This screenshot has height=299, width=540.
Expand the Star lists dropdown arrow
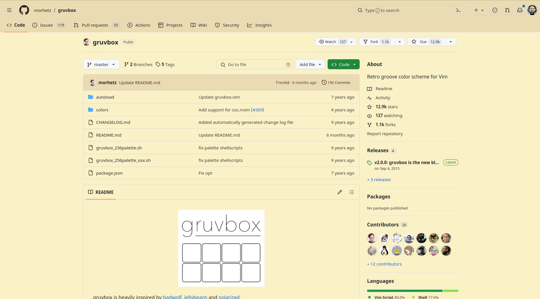tap(451, 42)
